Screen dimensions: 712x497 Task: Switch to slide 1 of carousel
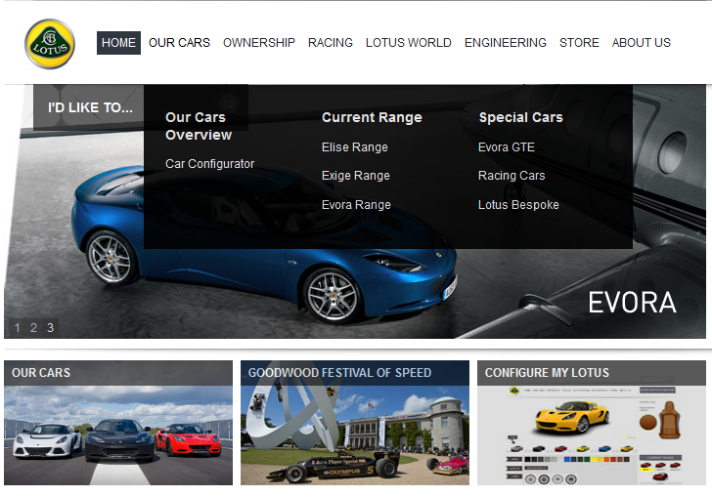(x=18, y=327)
